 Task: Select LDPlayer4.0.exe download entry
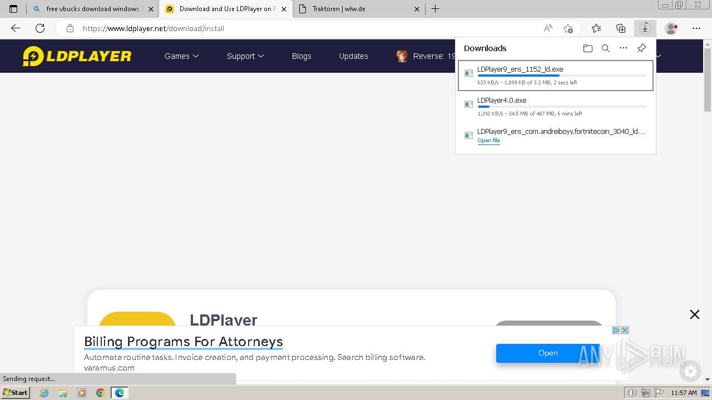click(556, 107)
